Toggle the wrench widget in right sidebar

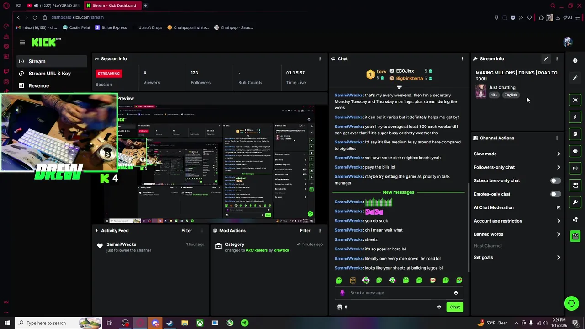pos(575,202)
